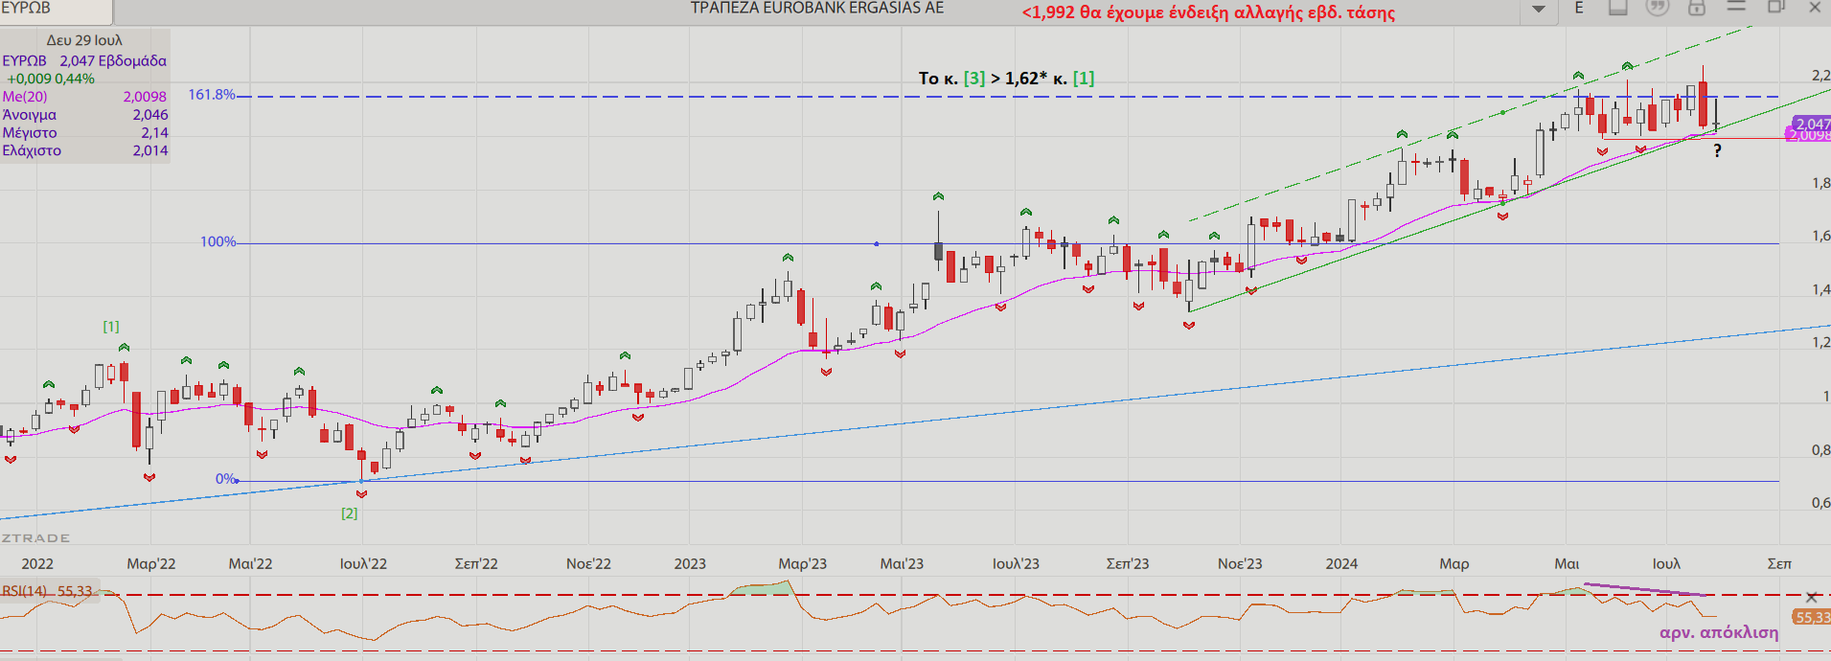Image resolution: width=1831 pixels, height=661 pixels.
Task: Click the question mark annotation below last candle
Action: click(1717, 151)
